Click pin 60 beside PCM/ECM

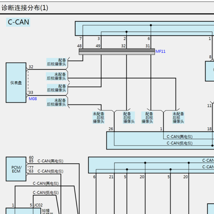[x=31, y=158]
